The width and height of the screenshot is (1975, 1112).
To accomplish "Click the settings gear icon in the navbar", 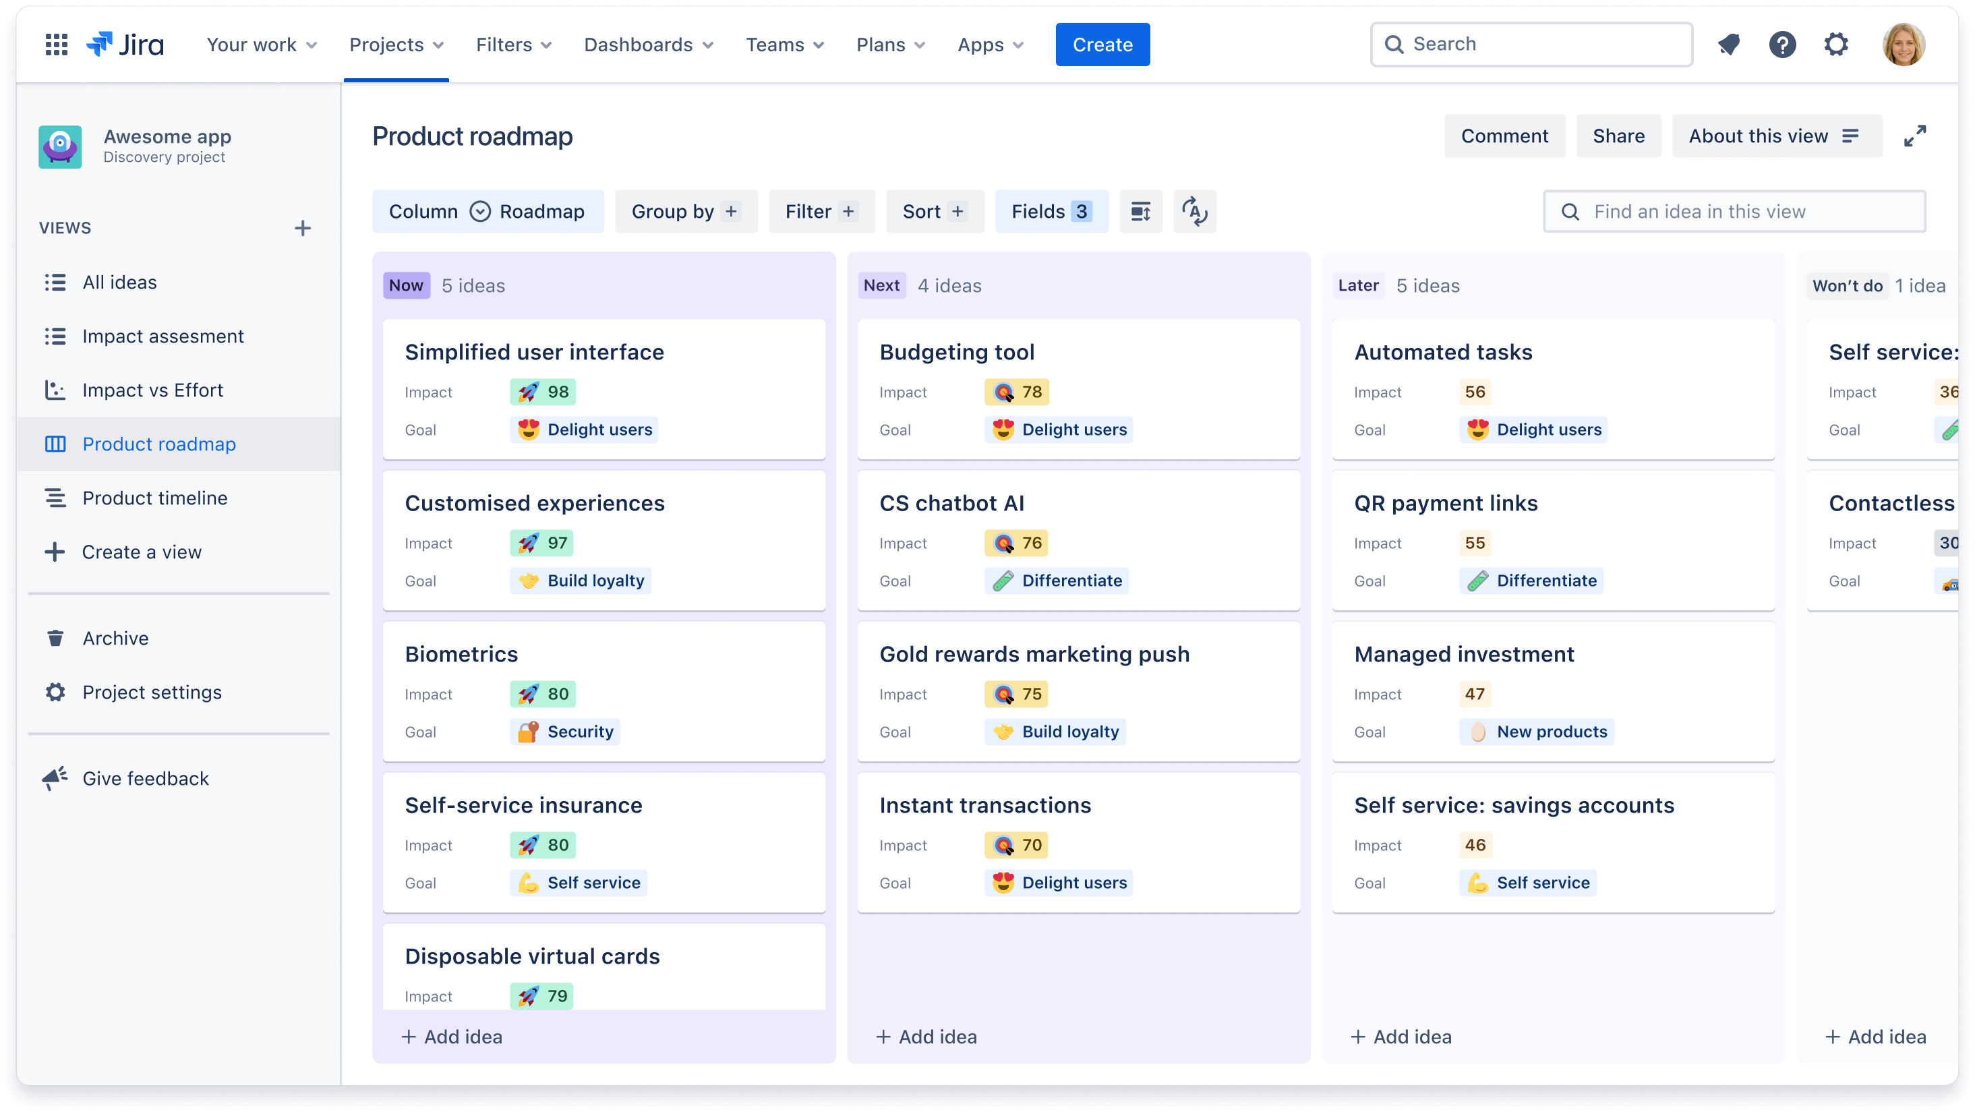I will 1837,43.
